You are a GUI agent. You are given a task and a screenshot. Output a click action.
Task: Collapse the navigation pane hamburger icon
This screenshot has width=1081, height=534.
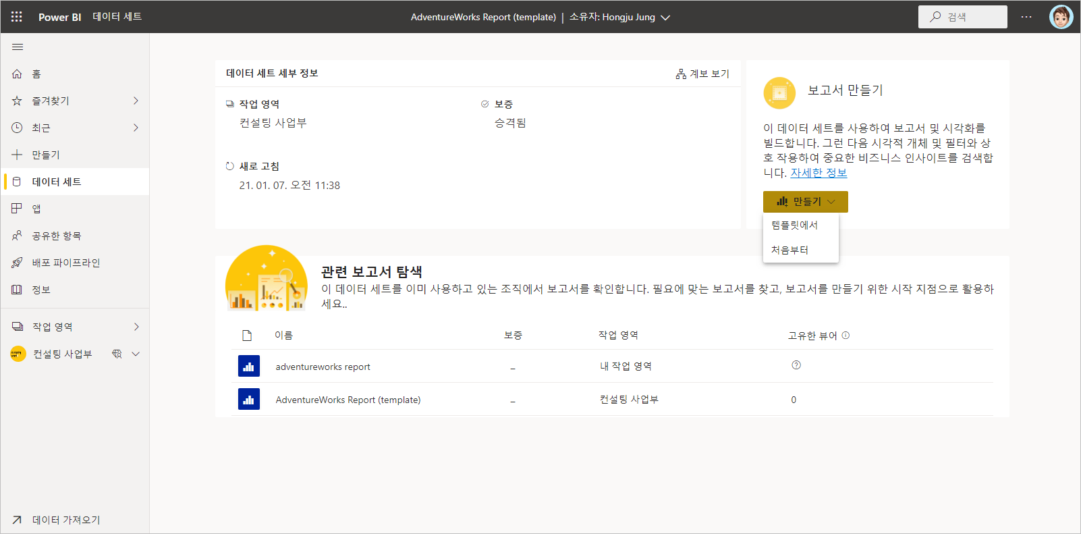pyautogui.click(x=18, y=47)
